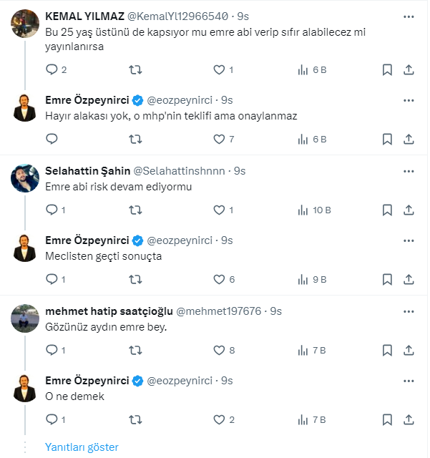The width and height of the screenshot is (430, 458).
Task: Open more options on "O ne demek" reply
Action: coord(409,381)
